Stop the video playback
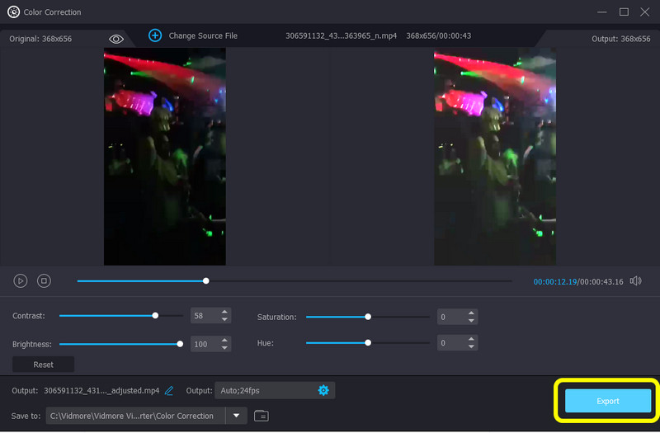Viewport: 660px width, 433px height. (x=44, y=280)
